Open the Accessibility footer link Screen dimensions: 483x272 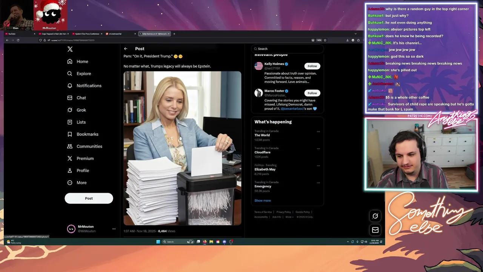pos(261,217)
